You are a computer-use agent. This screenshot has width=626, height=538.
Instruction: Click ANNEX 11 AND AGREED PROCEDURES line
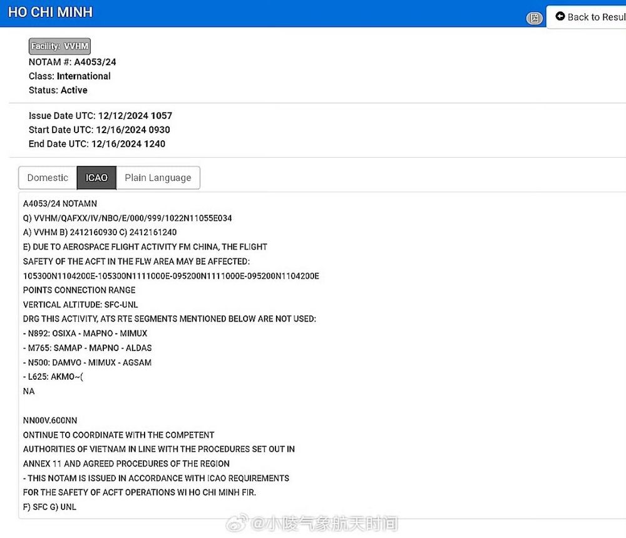pos(126,464)
